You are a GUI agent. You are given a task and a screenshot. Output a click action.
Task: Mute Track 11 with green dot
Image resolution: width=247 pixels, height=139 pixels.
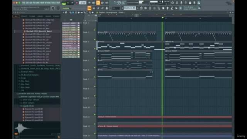95,124
